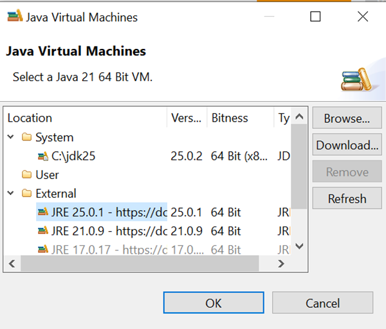Screen dimensions: 386x329
Task: Click the title bar Java books icon
Action: pos(15,16)
